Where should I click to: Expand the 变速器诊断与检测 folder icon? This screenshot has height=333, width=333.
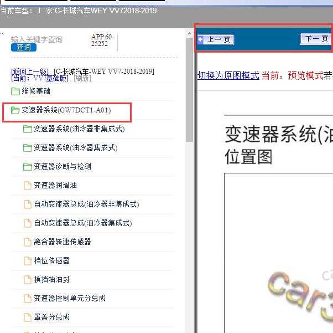(x=28, y=167)
